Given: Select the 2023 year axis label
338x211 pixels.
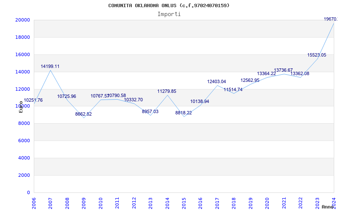Looking at the screenshot, I should pos(317,203).
